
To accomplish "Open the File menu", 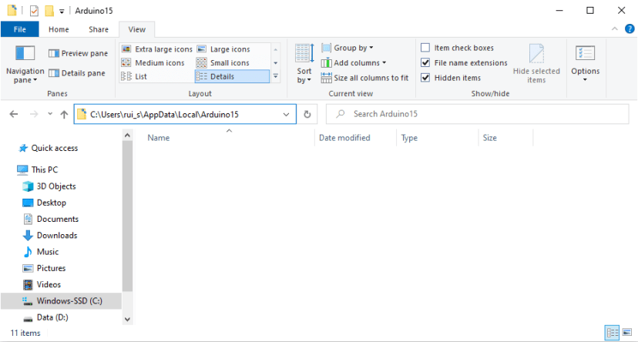I will click(x=20, y=29).
